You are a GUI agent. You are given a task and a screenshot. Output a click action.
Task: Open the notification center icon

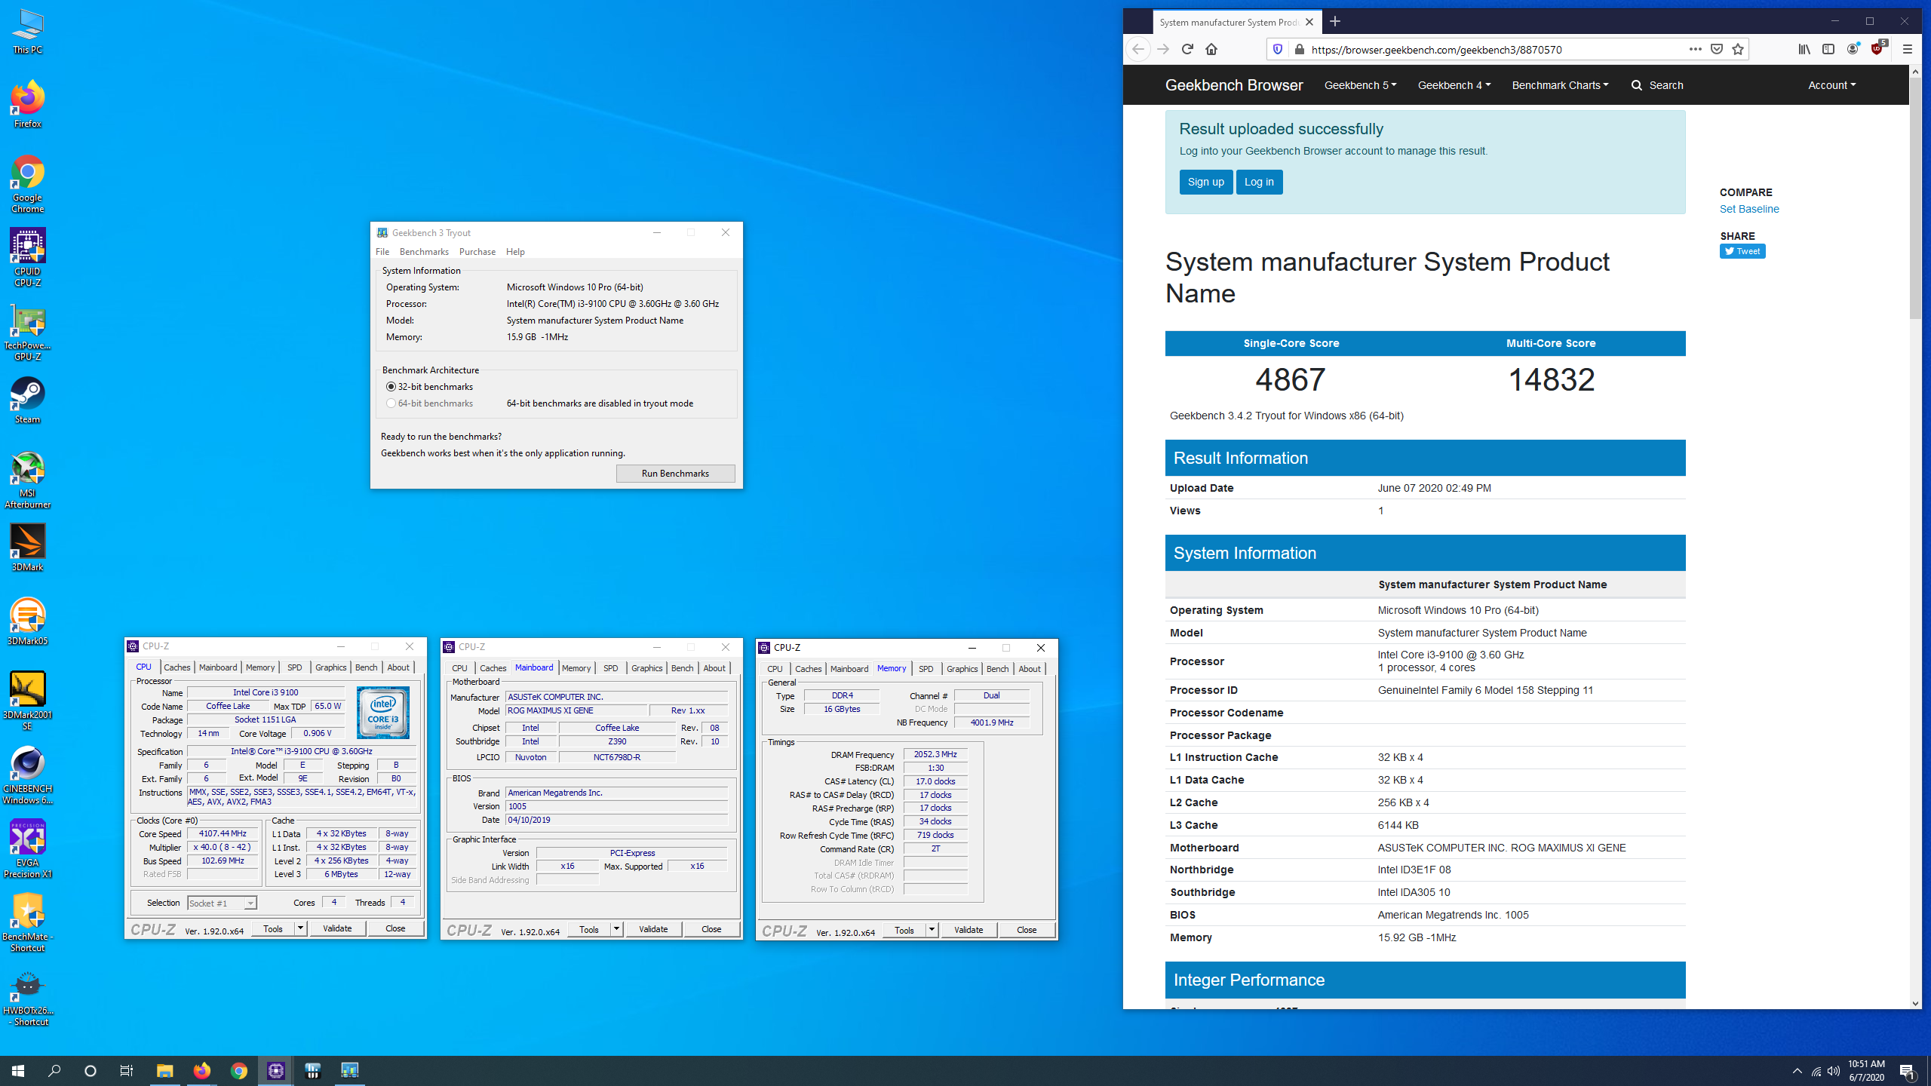click(x=1908, y=1071)
